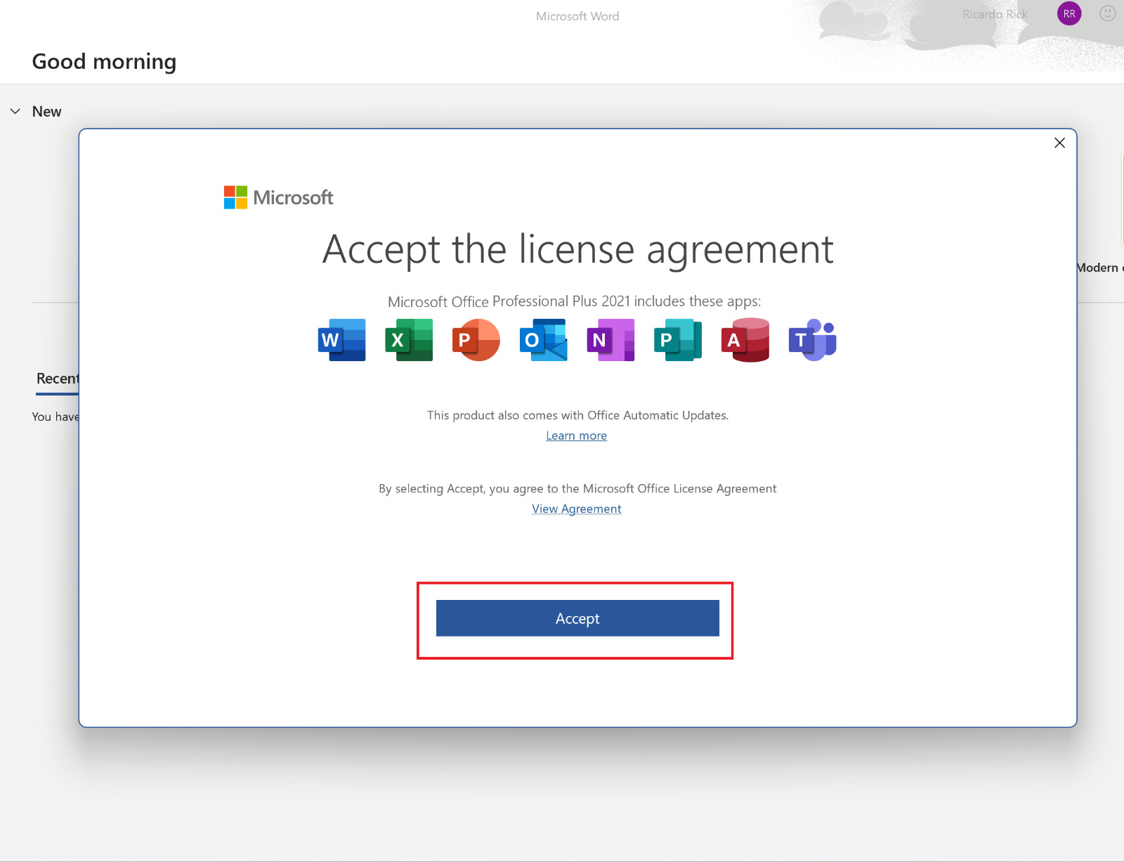
Task: Click the PowerPoint app icon
Action: (476, 340)
